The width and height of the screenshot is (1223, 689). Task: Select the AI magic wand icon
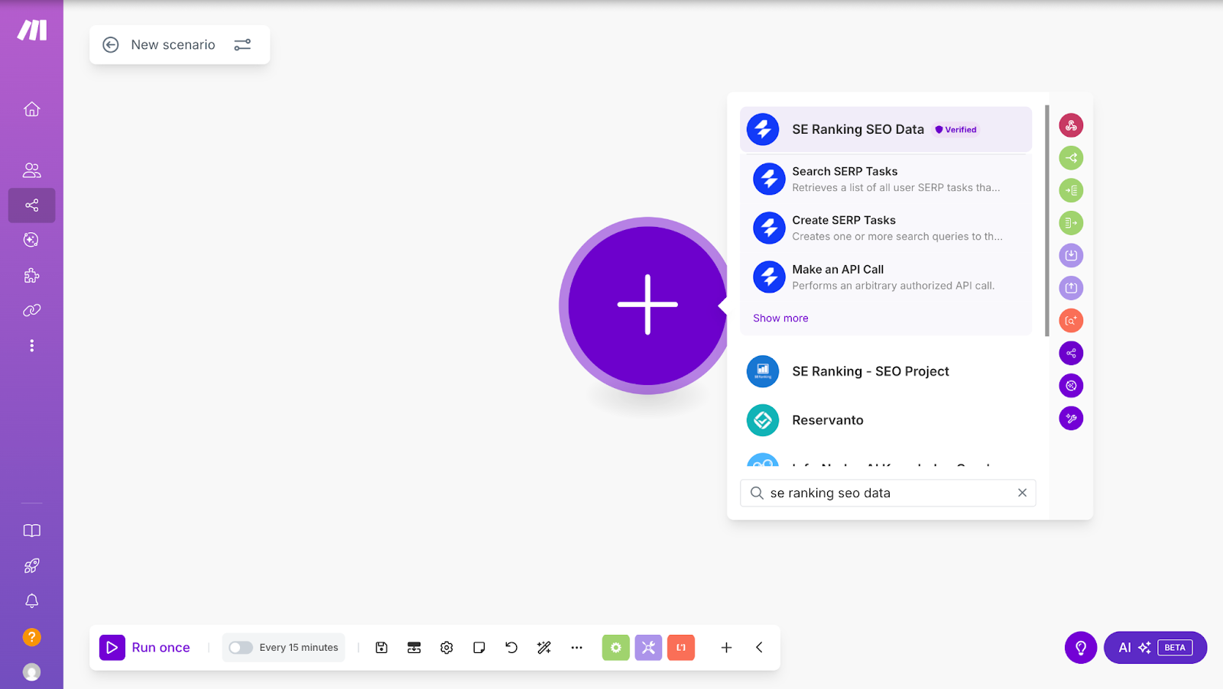[x=543, y=647]
